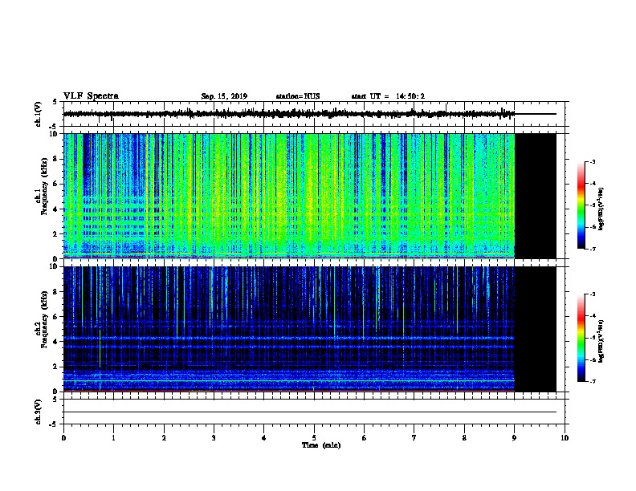Click tick label "6" on the Time axis
The height and width of the screenshot is (491, 636).
pyautogui.click(x=364, y=438)
